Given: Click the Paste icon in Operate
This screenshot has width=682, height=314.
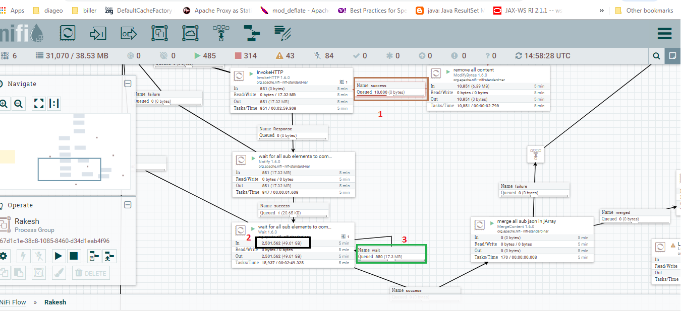Looking at the screenshot, I should point(19,273).
